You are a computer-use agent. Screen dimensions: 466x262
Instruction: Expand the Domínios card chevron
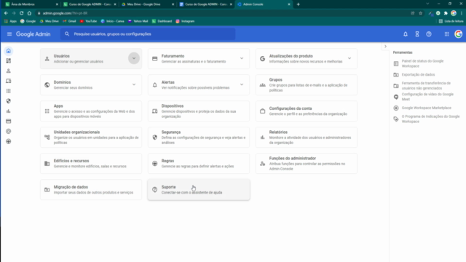[134, 84]
